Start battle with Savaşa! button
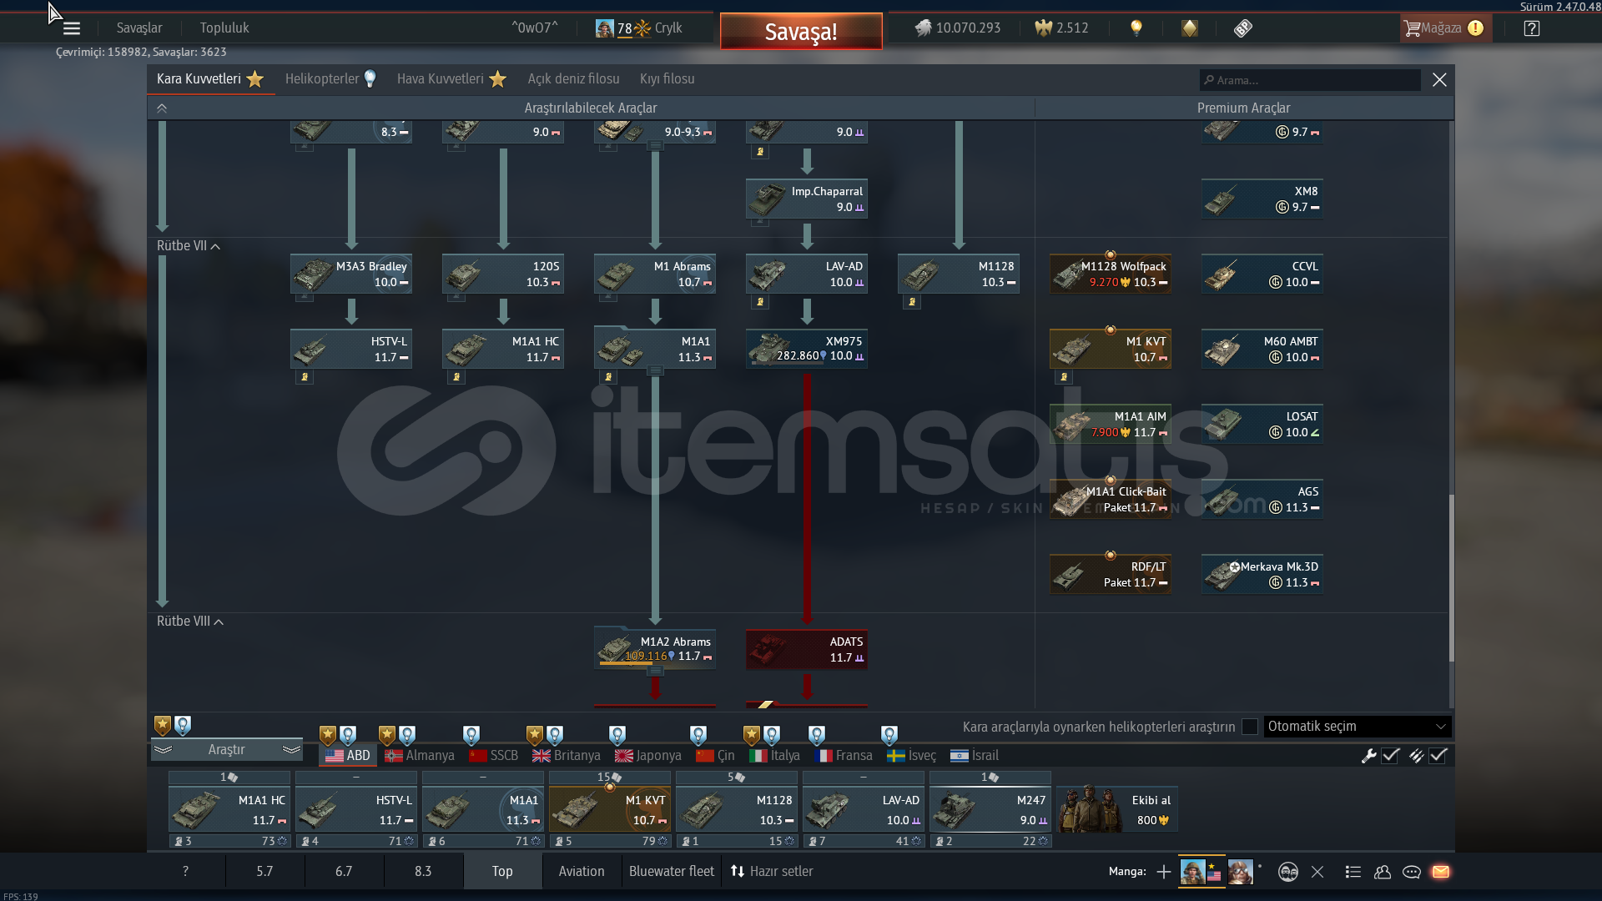 [801, 32]
